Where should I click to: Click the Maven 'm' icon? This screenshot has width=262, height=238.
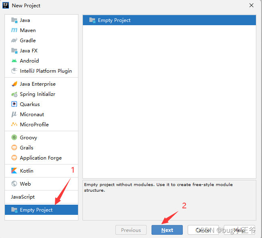coord(14,30)
